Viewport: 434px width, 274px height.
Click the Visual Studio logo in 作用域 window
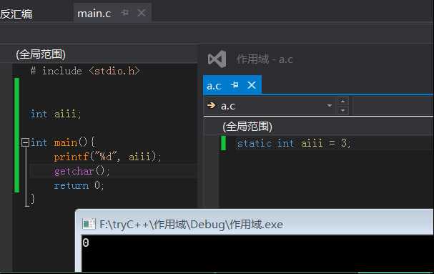217,59
